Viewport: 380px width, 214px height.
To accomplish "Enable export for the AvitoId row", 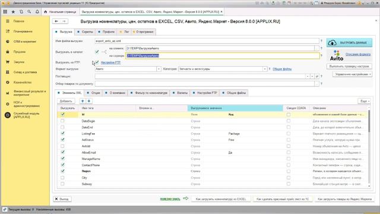I will pos(62,146).
